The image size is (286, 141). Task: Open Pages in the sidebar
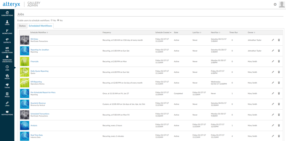7,95
